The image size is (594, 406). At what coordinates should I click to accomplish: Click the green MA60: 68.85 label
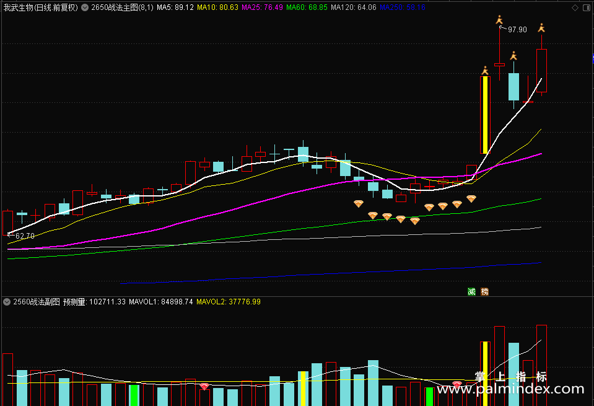(307, 7)
